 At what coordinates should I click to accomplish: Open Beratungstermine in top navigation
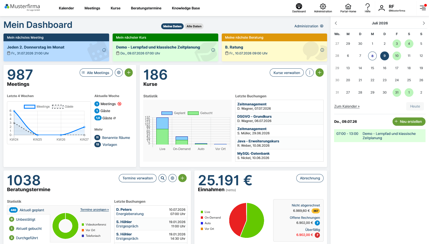pos(146,8)
